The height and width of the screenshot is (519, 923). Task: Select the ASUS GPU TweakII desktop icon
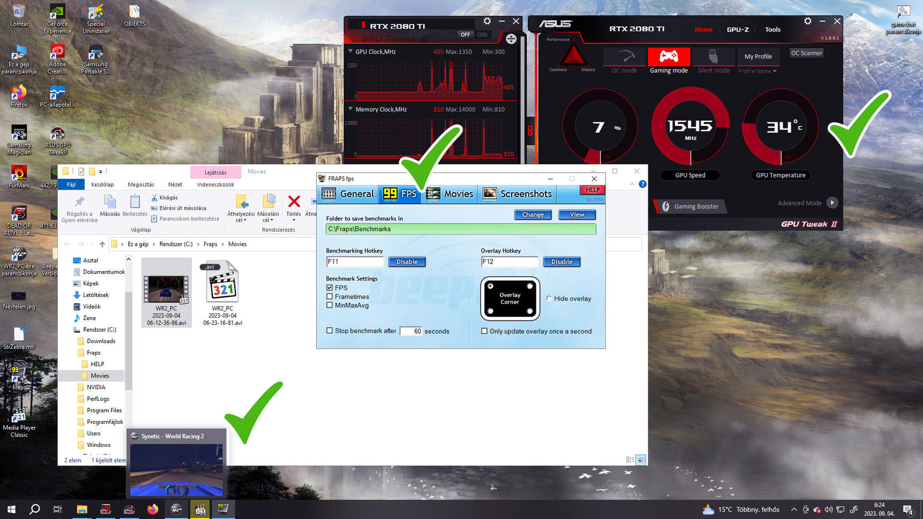(x=58, y=141)
